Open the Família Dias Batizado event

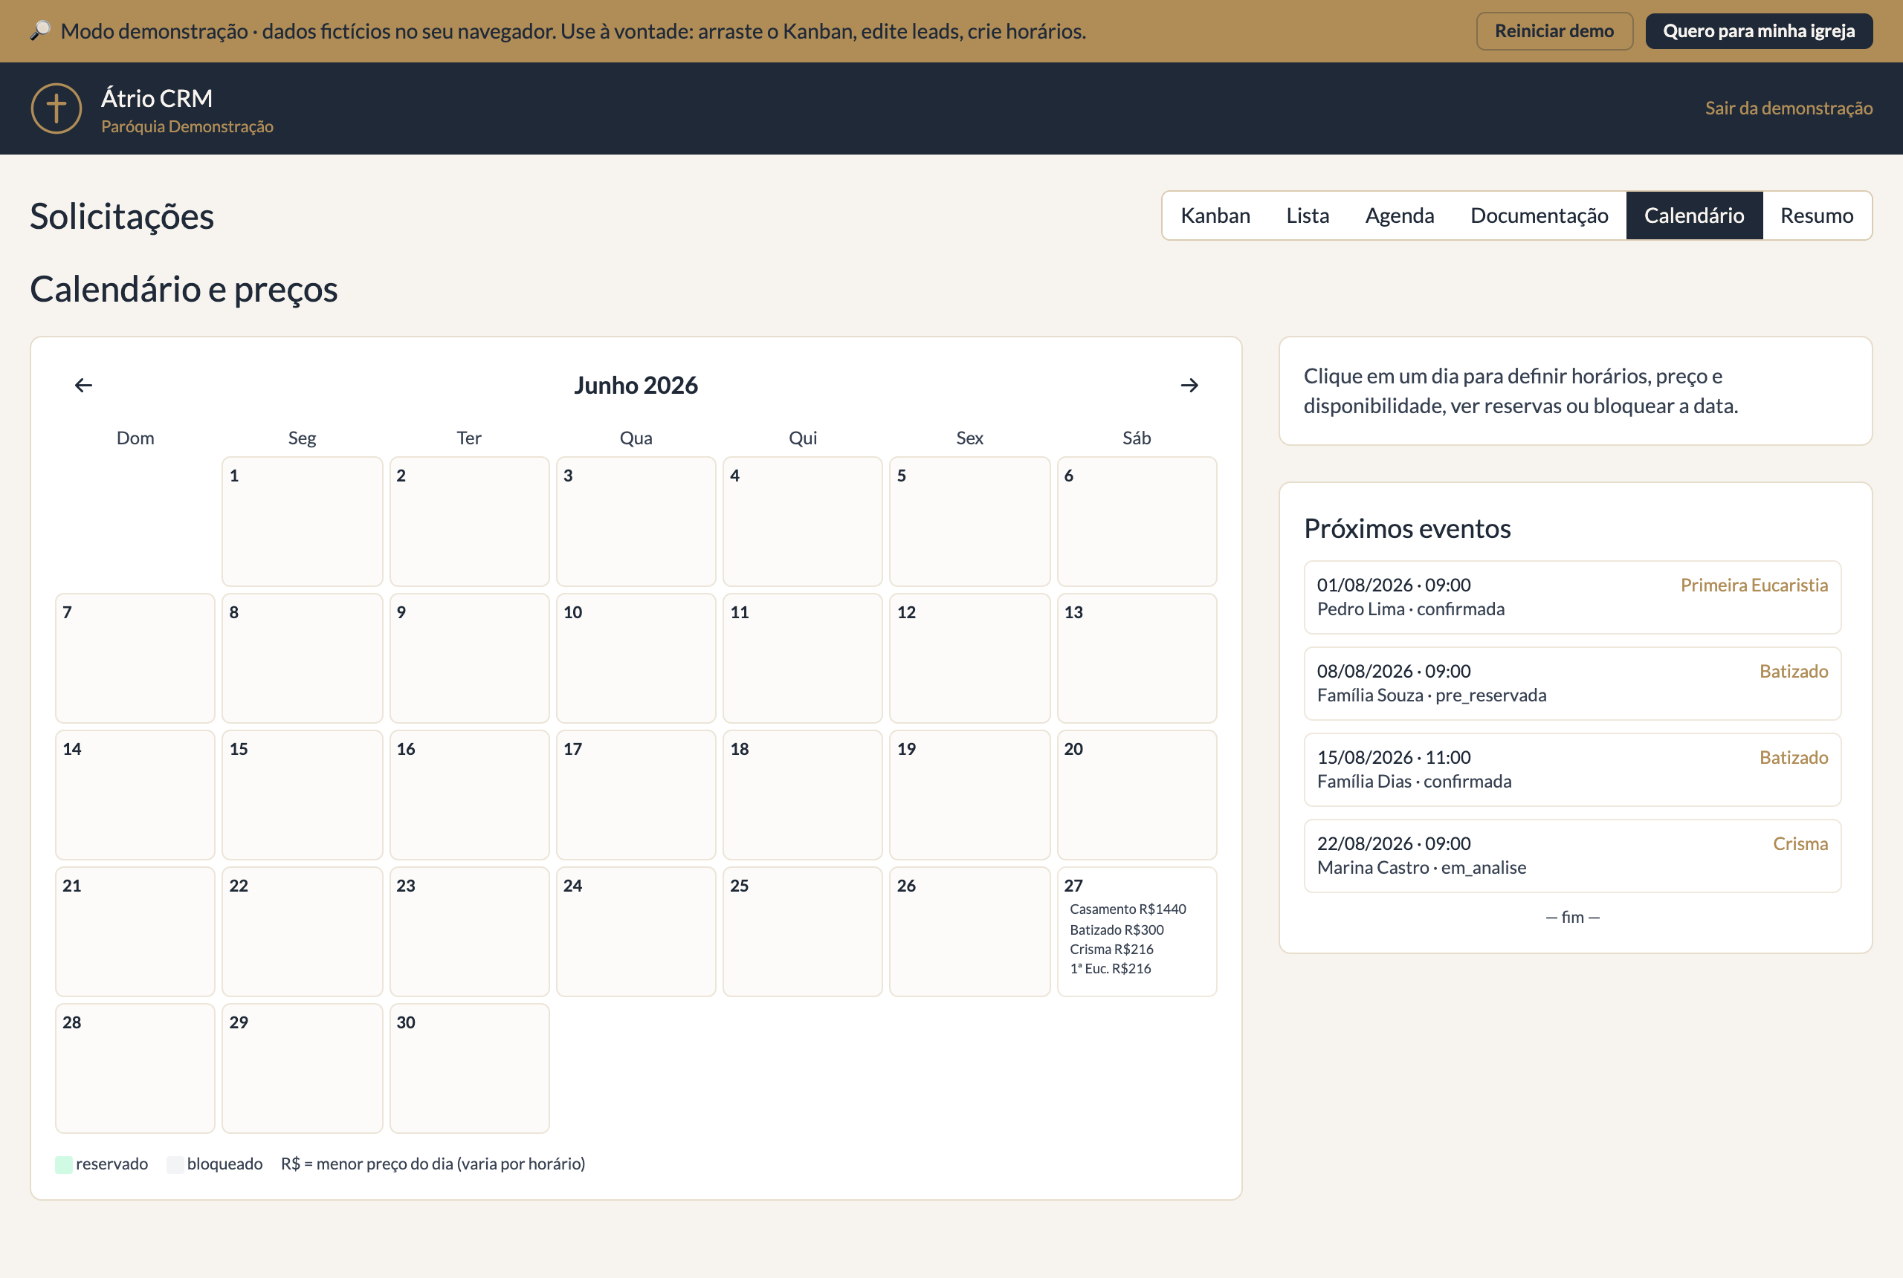[1572, 770]
